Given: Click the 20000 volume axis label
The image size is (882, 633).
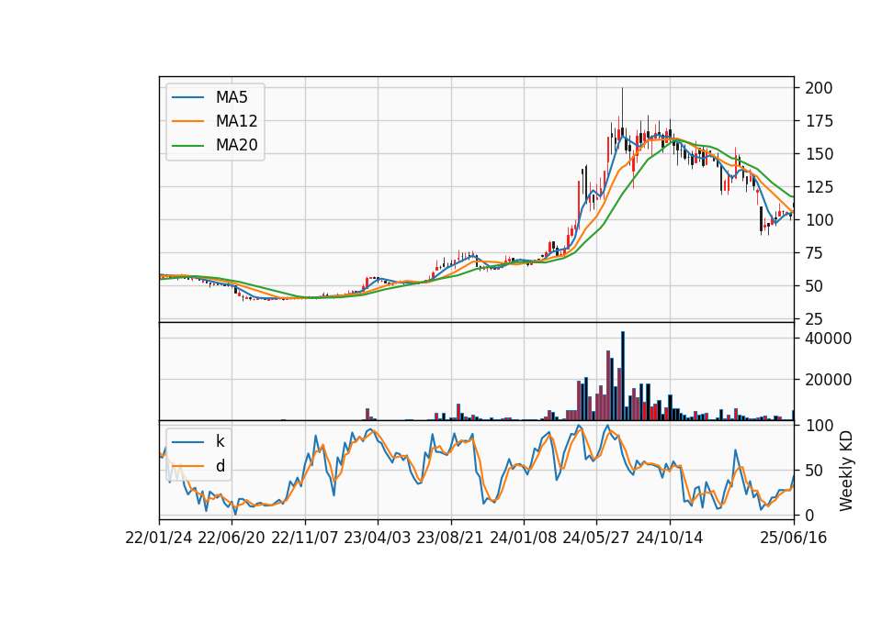Looking at the screenshot, I should [829, 380].
